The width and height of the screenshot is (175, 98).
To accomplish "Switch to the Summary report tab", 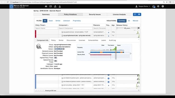I will pyautogui.click(x=46, y=14).
